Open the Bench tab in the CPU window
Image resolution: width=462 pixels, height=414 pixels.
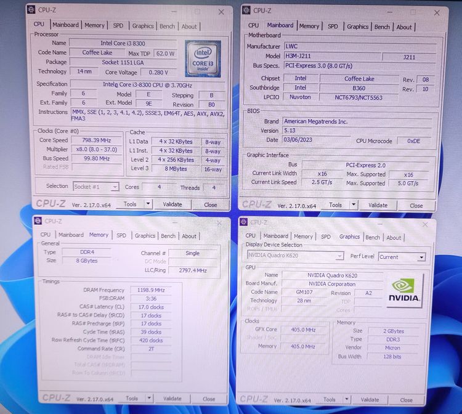pos(167,26)
